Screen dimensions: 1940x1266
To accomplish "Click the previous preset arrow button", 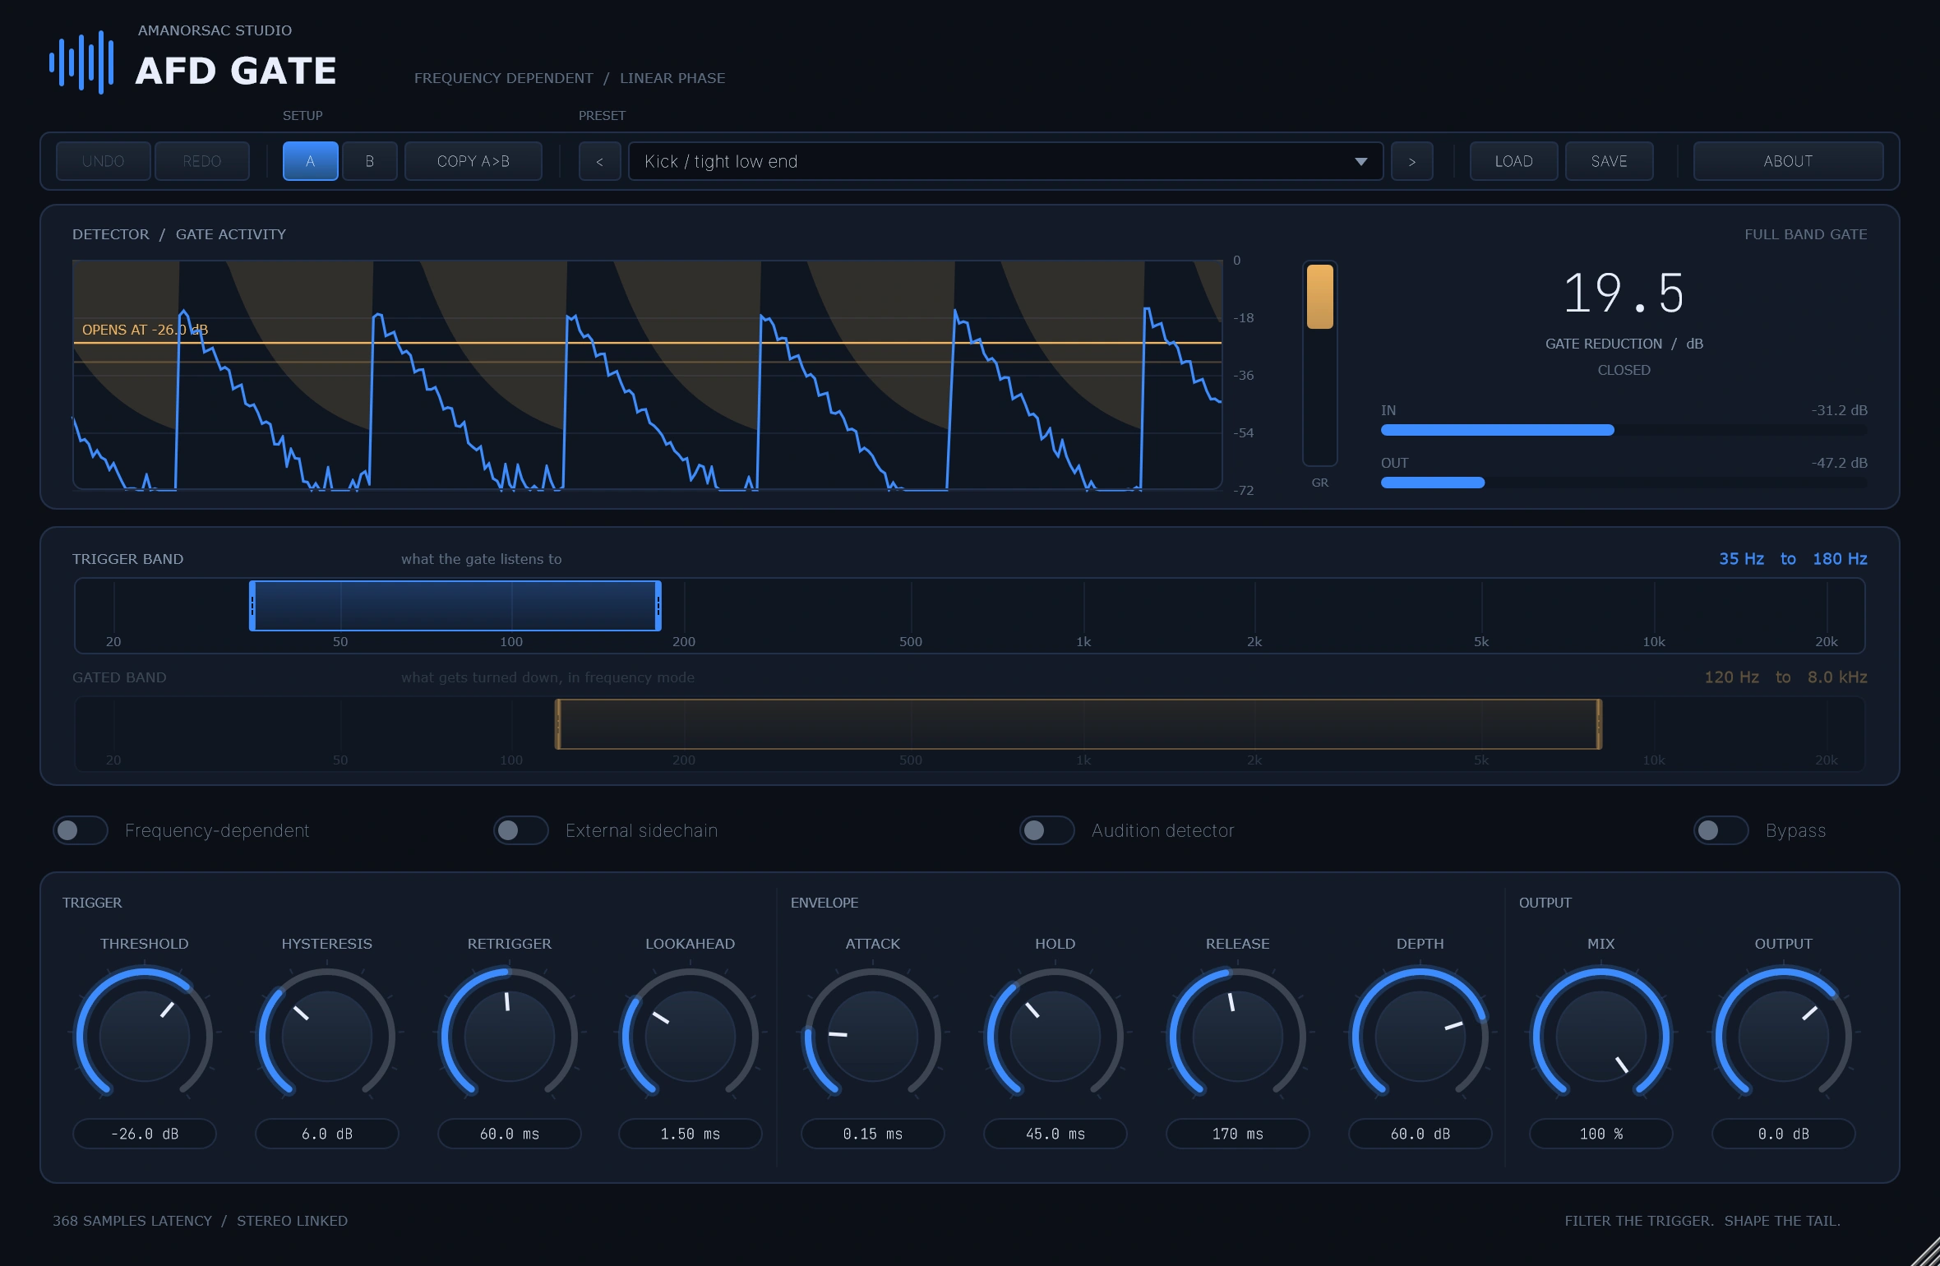I will [599, 161].
